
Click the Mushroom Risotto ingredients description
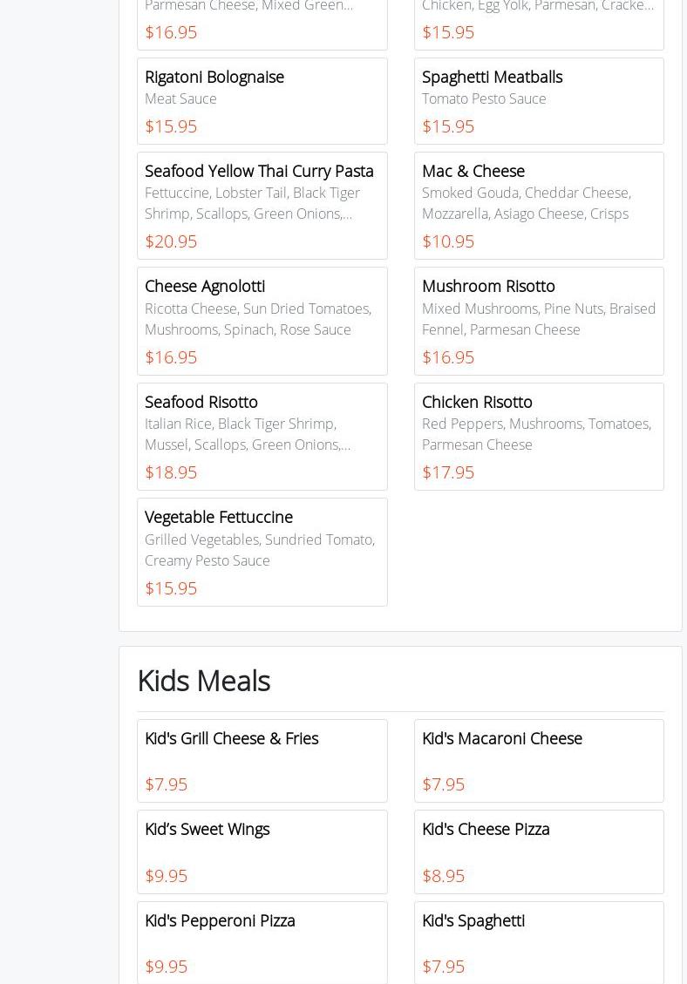538,319
